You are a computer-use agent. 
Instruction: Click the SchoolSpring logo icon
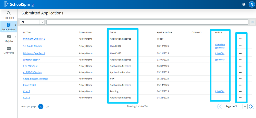pyautogui.click(x=6, y=4)
